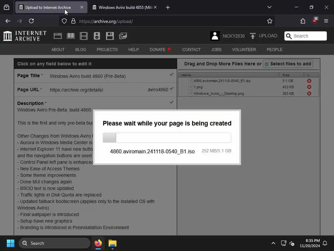334x251 pixels.
Task: Close the Windows Aviro build 4855 tab
Action: point(156,7)
